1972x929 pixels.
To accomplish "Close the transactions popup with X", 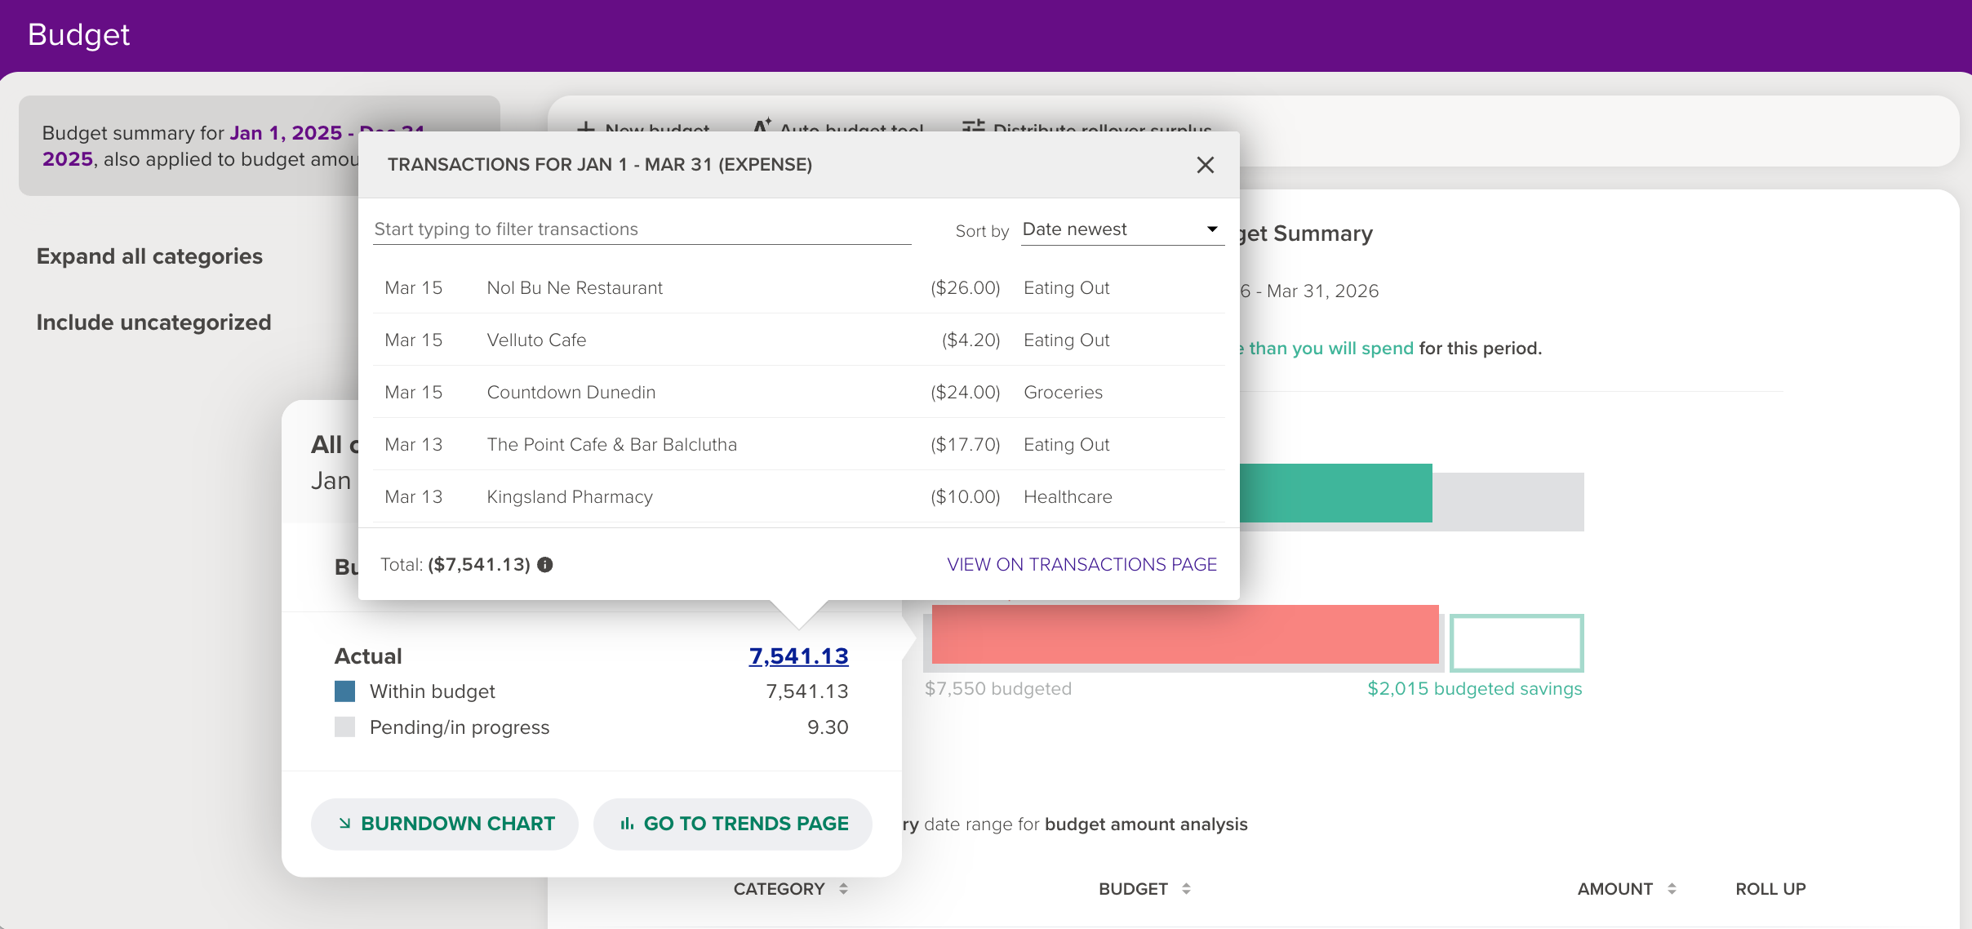I will point(1205,165).
